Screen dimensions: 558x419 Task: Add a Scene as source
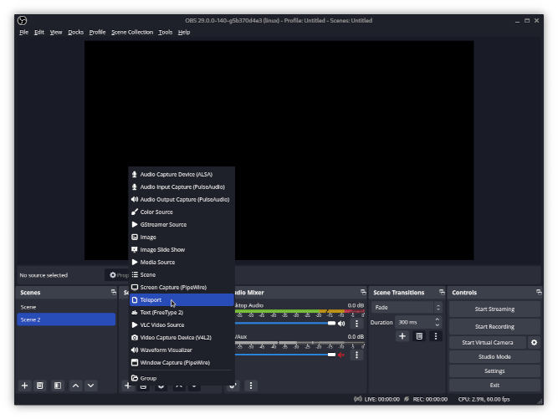click(x=182, y=274)
